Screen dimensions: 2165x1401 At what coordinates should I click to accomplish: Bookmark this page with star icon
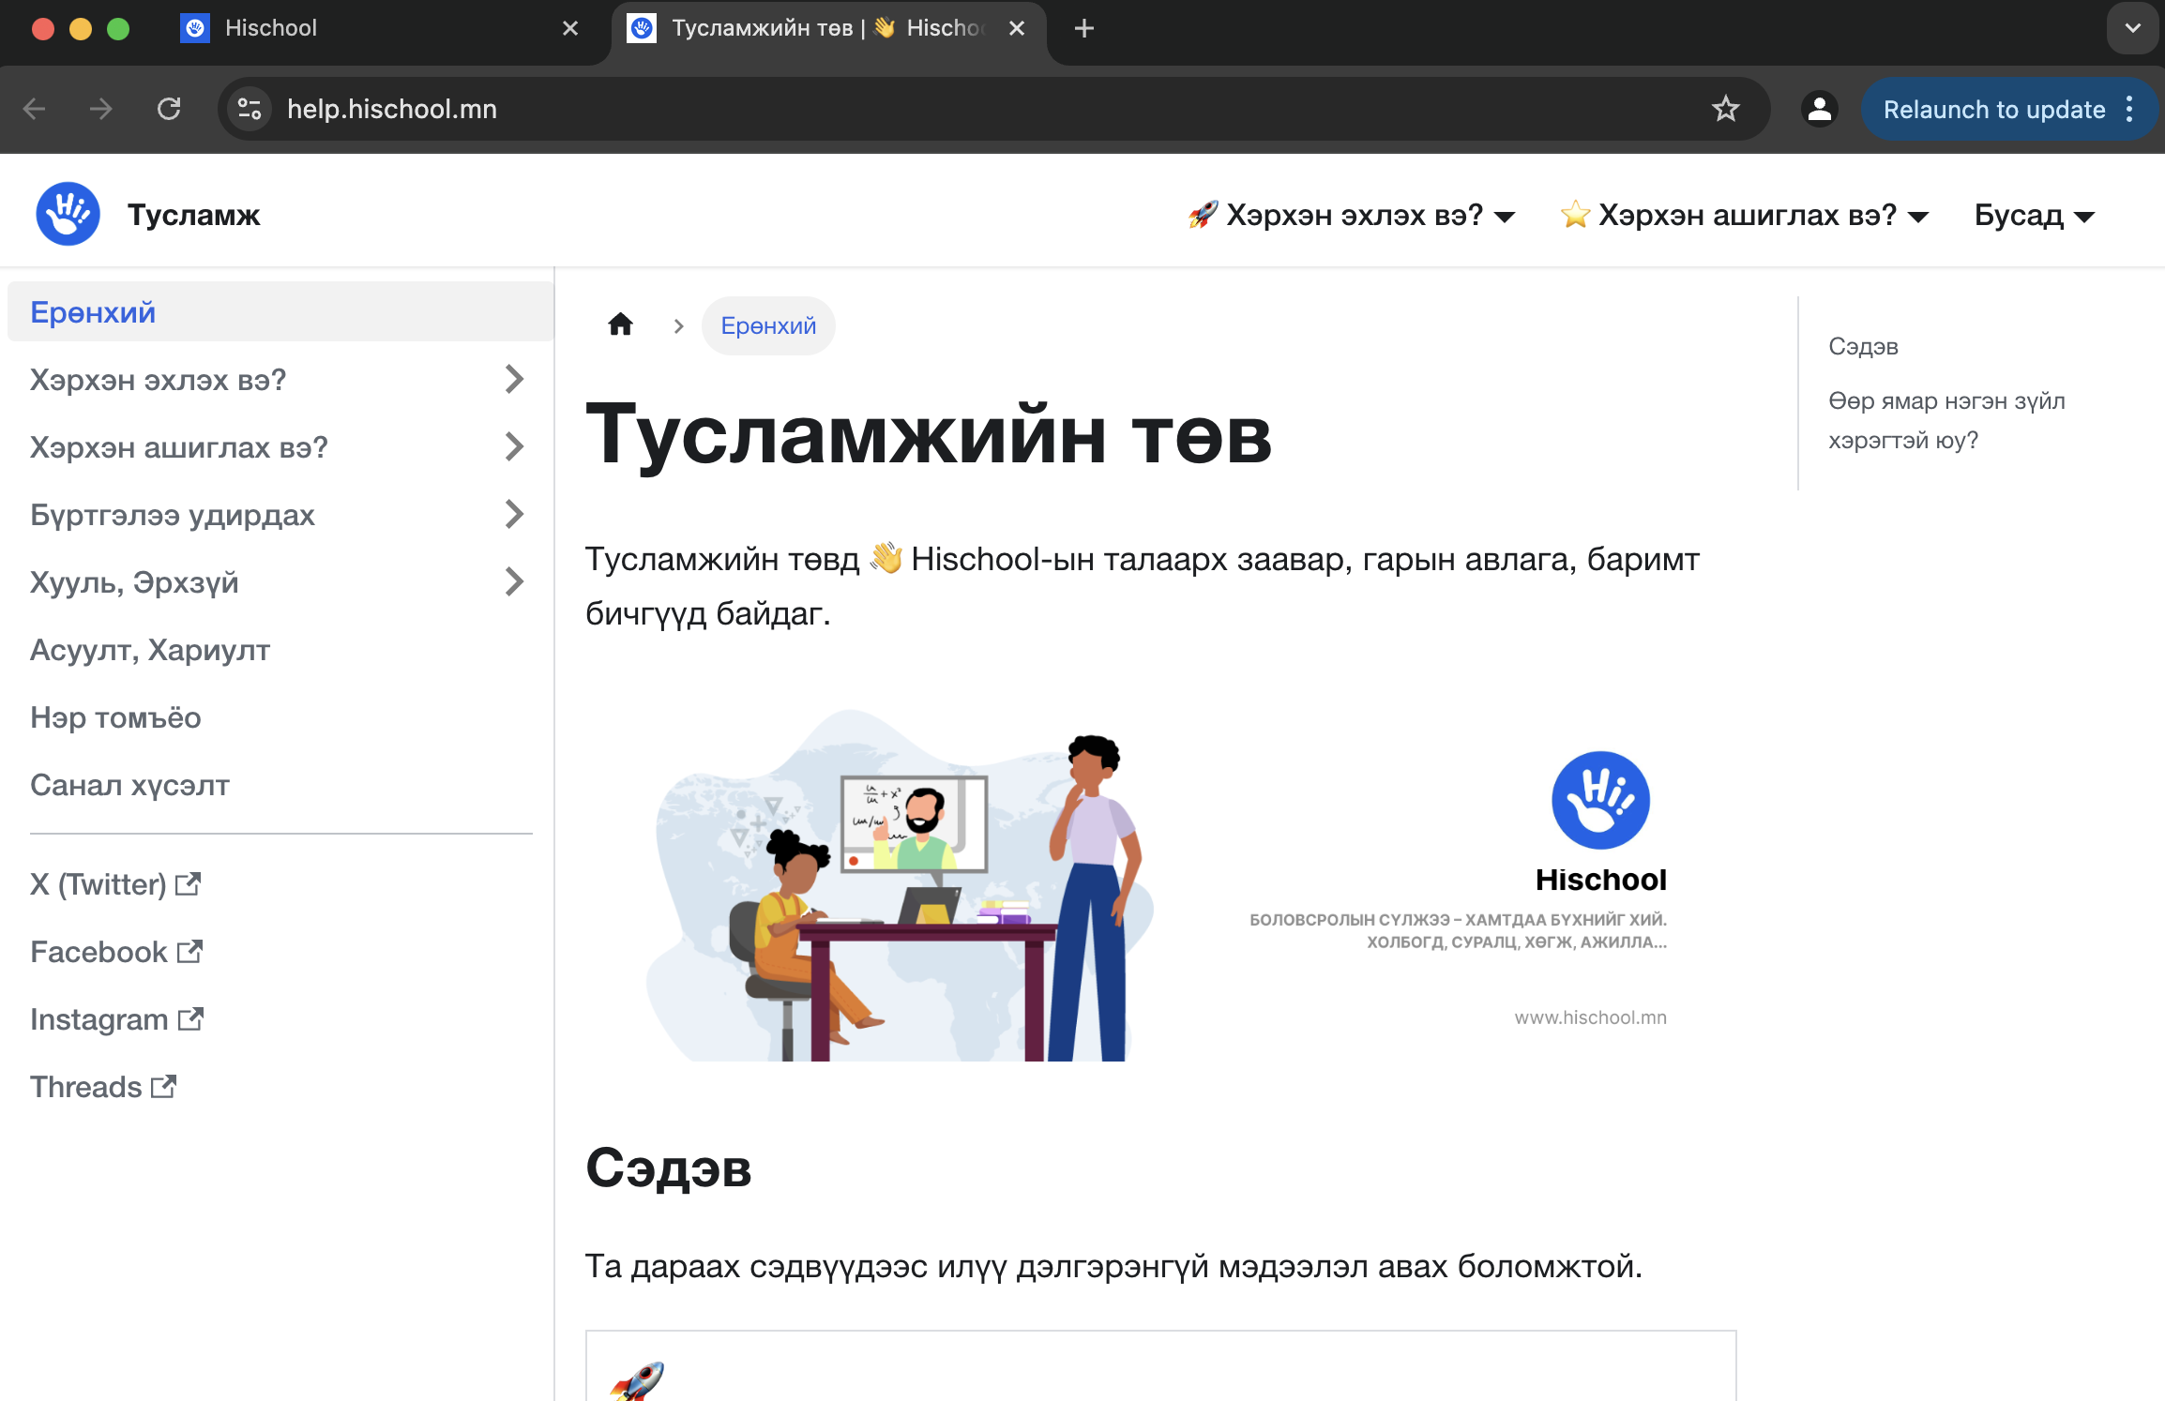click(1725, 109)
